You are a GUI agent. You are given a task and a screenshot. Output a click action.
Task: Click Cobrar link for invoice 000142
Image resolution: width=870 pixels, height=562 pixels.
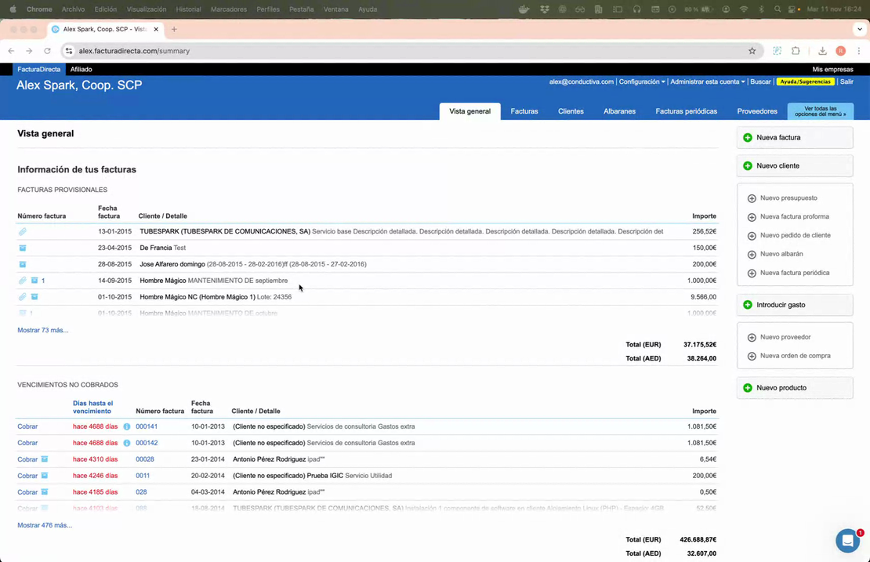point(27,443)
